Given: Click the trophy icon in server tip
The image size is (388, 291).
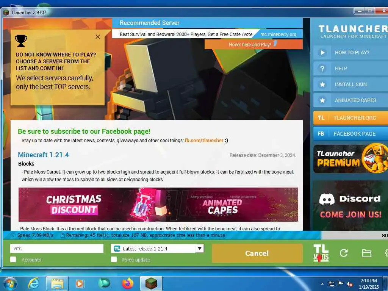Looking at the screenshot, I should (x=21, y=41).
